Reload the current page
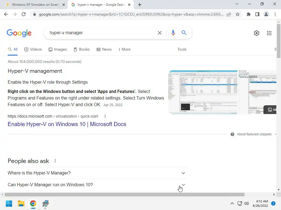Viewport: 281px width, 210px height. (24, 14)
